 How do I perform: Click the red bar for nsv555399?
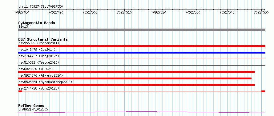(x=142, y=46)
